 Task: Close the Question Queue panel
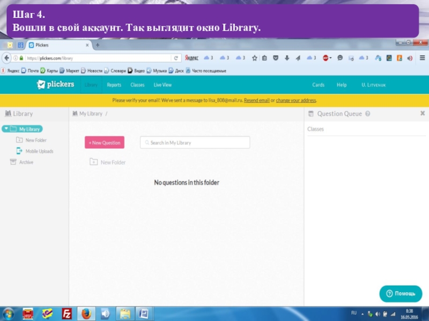point(423,113)
